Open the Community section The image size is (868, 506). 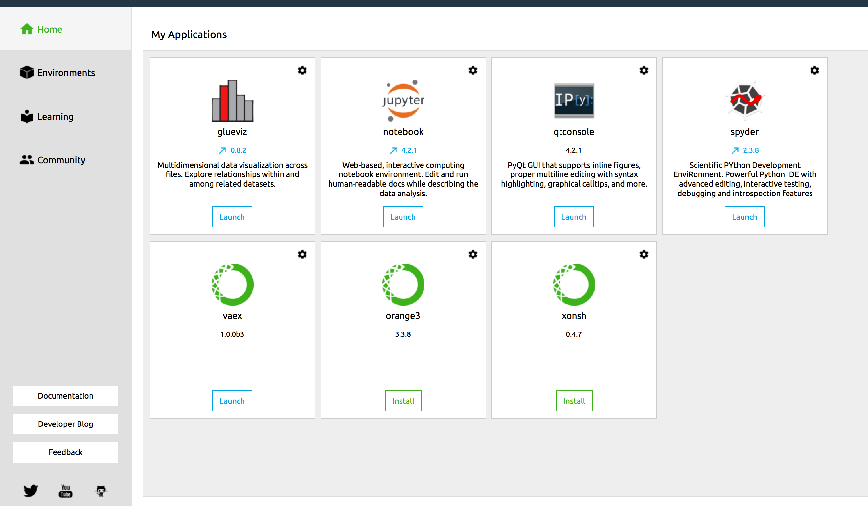61,160
